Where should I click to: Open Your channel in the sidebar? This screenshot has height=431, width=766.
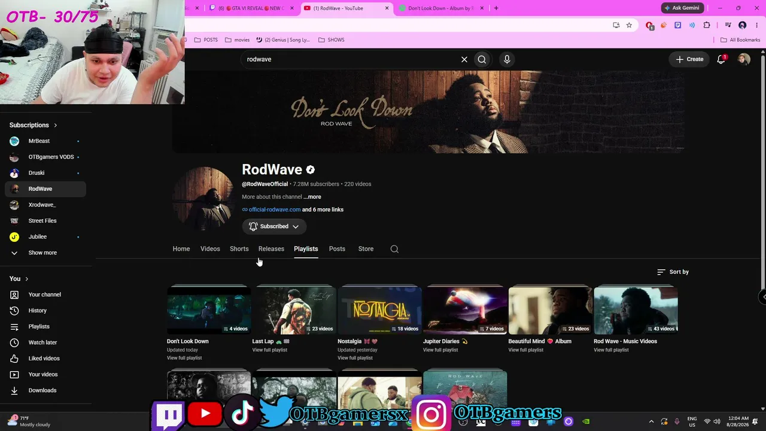(45, 295)
